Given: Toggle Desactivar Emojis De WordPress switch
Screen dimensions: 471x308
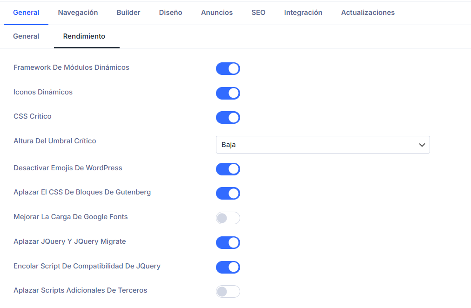Looking at the screenshot, I should tap(228, 169).
